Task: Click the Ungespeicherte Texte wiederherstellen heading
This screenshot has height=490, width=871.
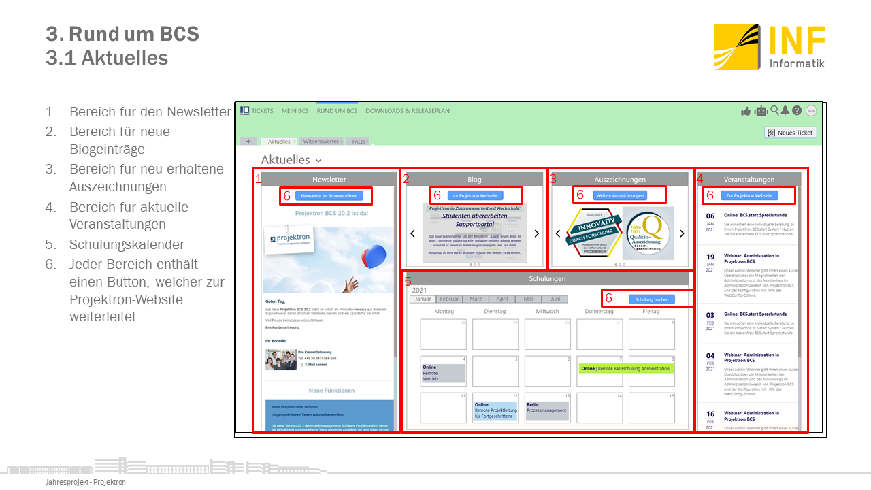Action: point(308,414)
